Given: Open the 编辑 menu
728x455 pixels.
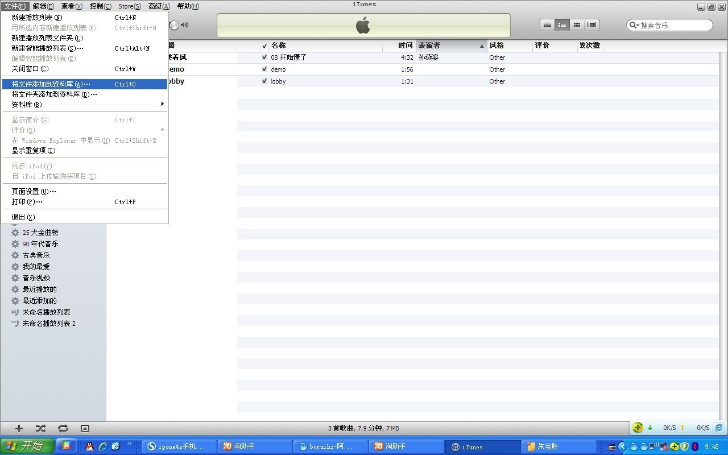Looking at the screenshot, I should 43,6.
